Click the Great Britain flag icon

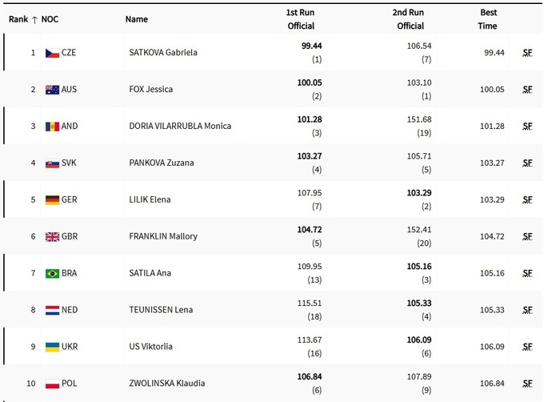tap(52, 237)
